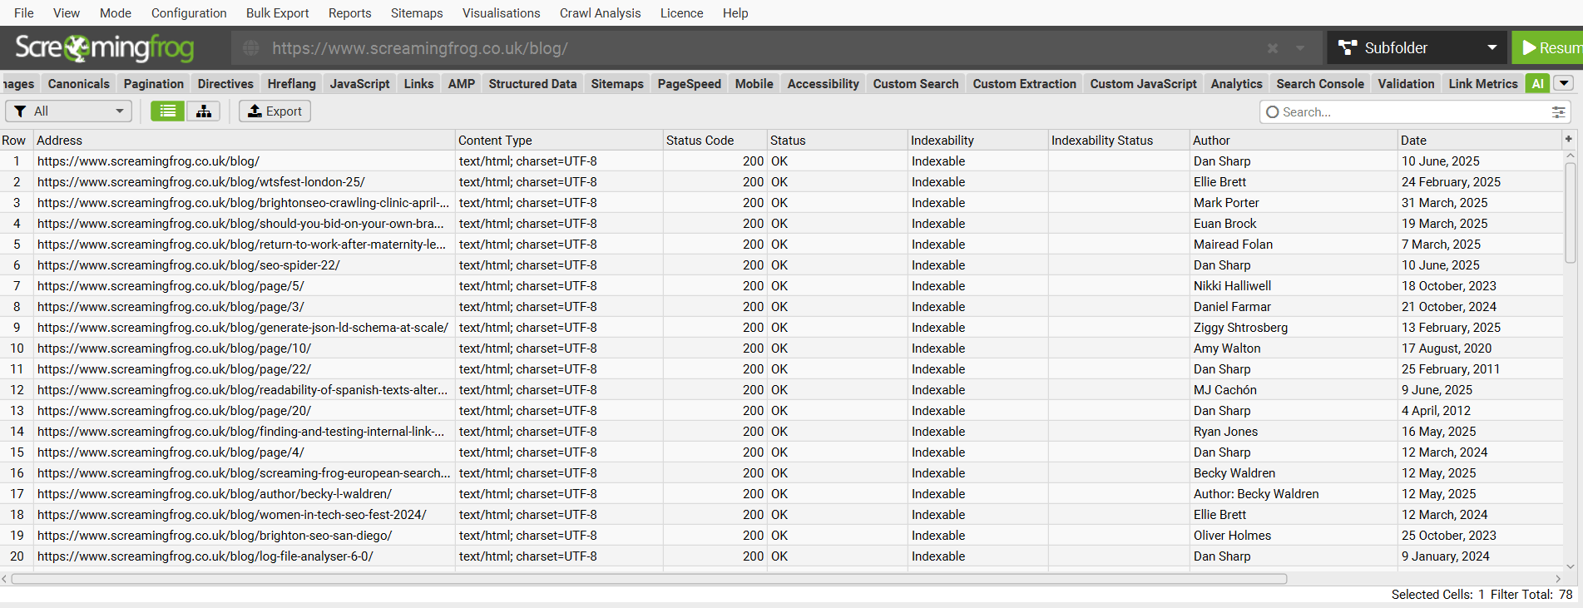The width and height of the screenshot is (1583, 608).
Task: Open the Licence menu
Action: [681, 13]
